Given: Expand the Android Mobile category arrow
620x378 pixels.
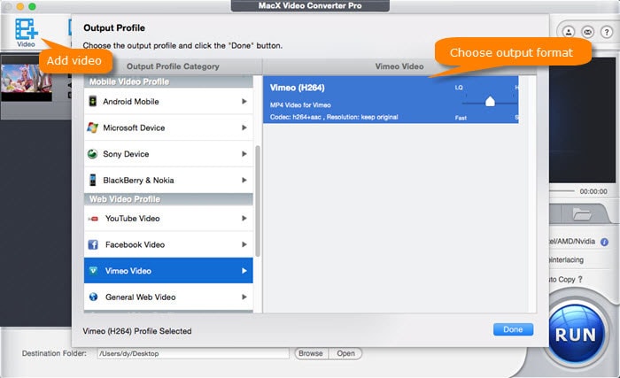Looking at the screenshot, I should pyautogui.click(x=244, y=101).
